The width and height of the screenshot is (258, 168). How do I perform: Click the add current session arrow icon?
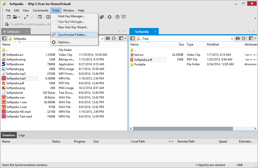pos(7,24)
